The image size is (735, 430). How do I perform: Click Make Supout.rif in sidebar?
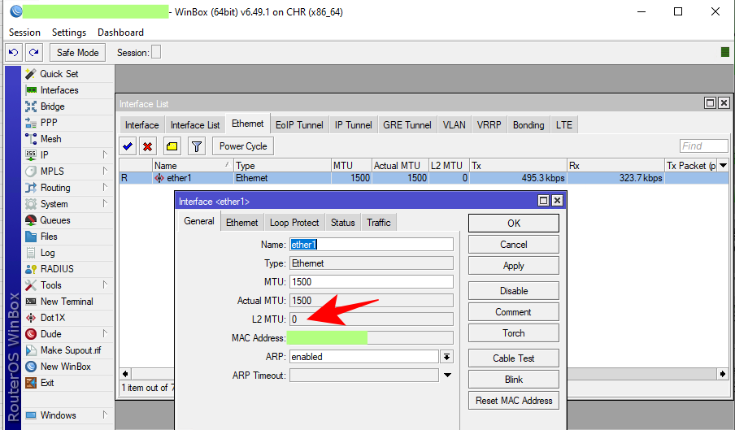[70, 350]
